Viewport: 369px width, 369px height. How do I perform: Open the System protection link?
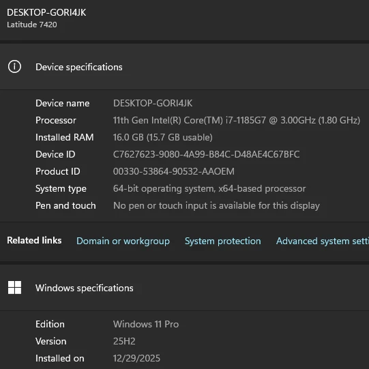(223, 241)
